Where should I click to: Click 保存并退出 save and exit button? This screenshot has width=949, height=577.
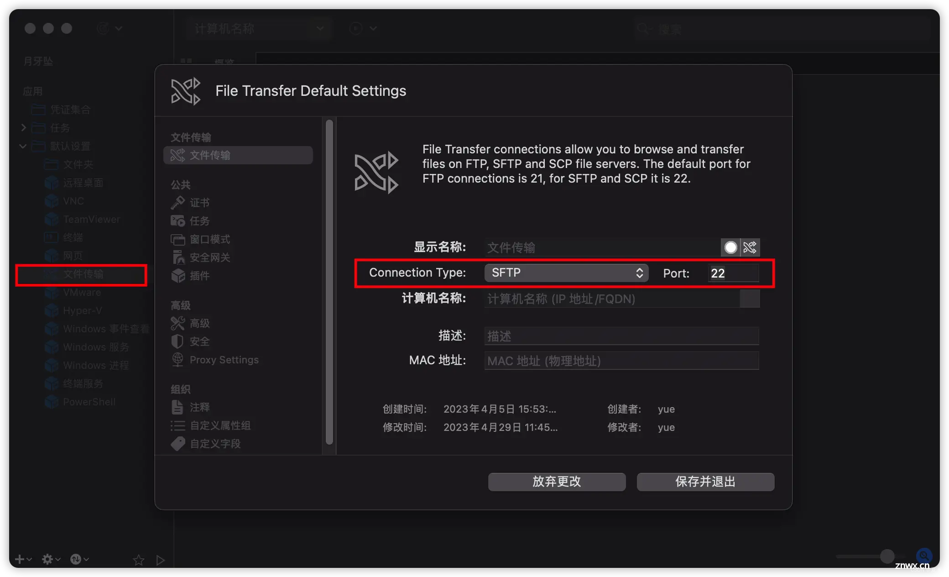pos(704,482)
